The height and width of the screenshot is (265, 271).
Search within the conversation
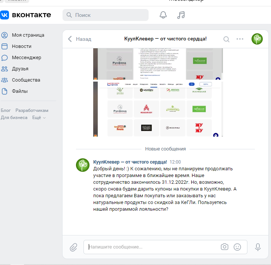point(226,39)
